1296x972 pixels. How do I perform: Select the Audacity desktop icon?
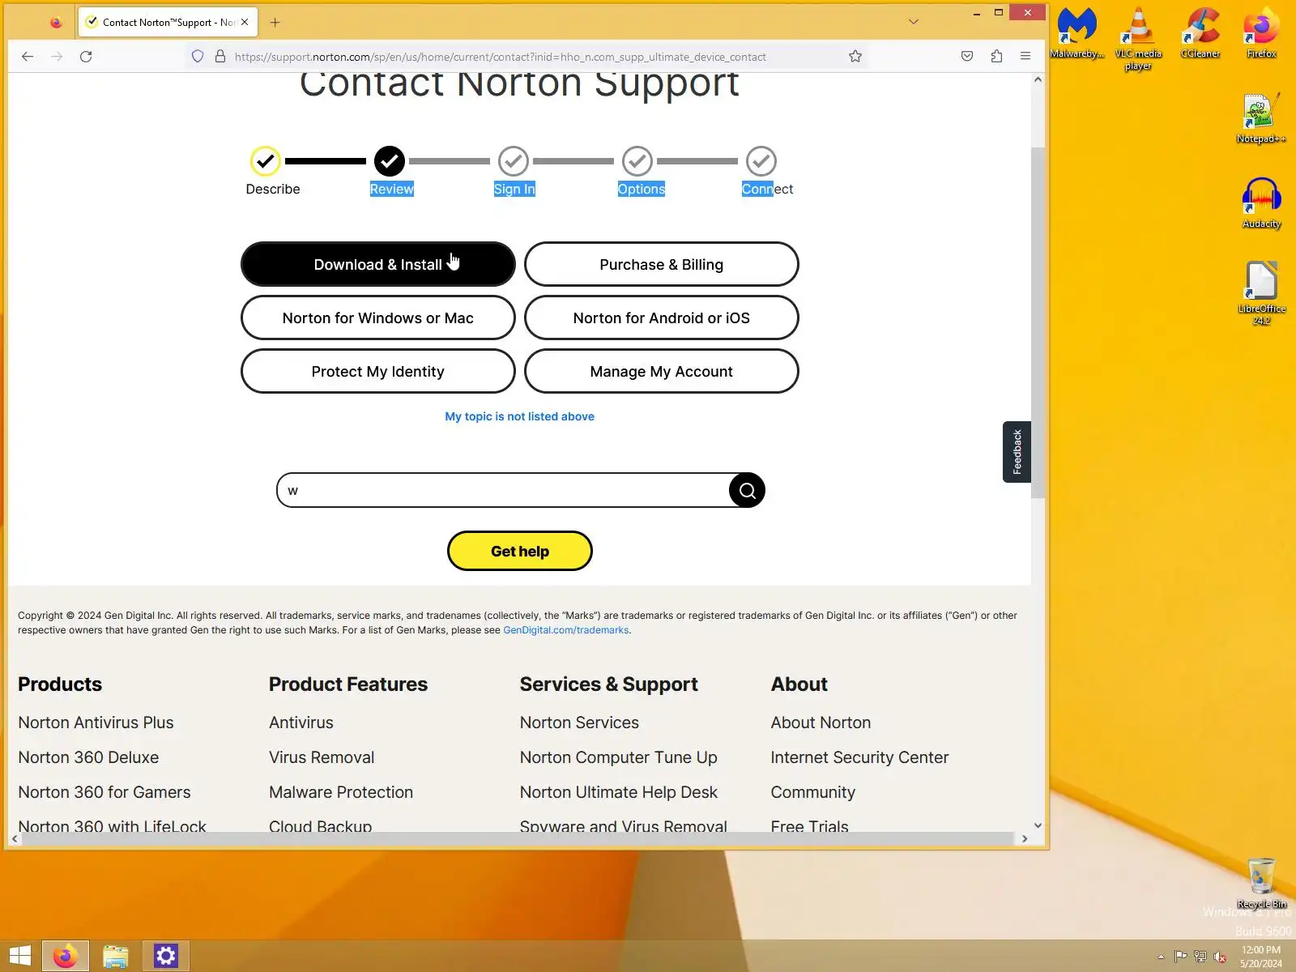[x=1261, y=203]
